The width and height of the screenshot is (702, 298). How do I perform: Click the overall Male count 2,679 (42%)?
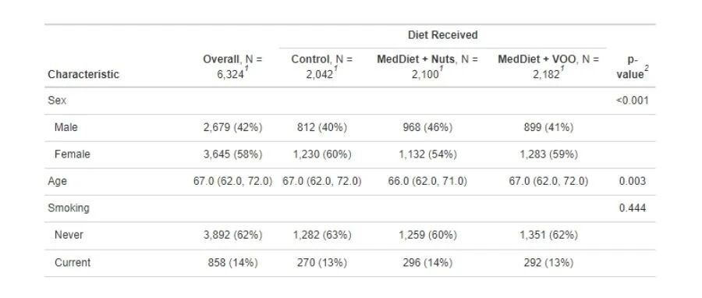click(x=232, y=127)
